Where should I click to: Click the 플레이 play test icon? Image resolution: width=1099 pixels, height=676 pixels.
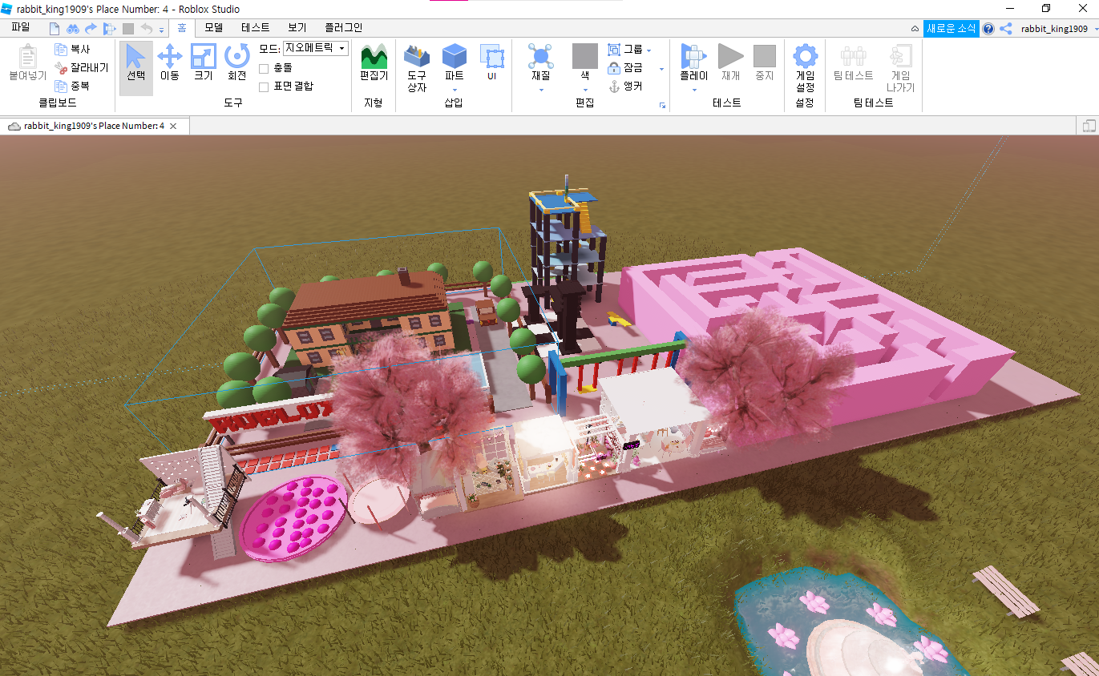[x=693, y=56]
